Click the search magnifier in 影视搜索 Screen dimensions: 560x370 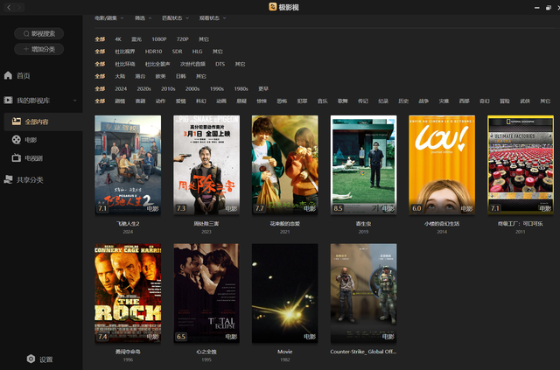(x=26, y=33)
